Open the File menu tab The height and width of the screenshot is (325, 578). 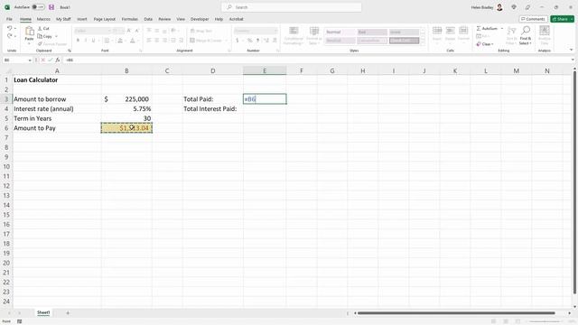pos(9,19)
